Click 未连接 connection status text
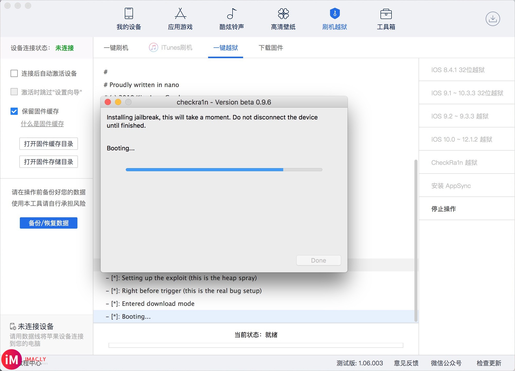This screenshot has width=515, height=371. click(x=65, y=48)
